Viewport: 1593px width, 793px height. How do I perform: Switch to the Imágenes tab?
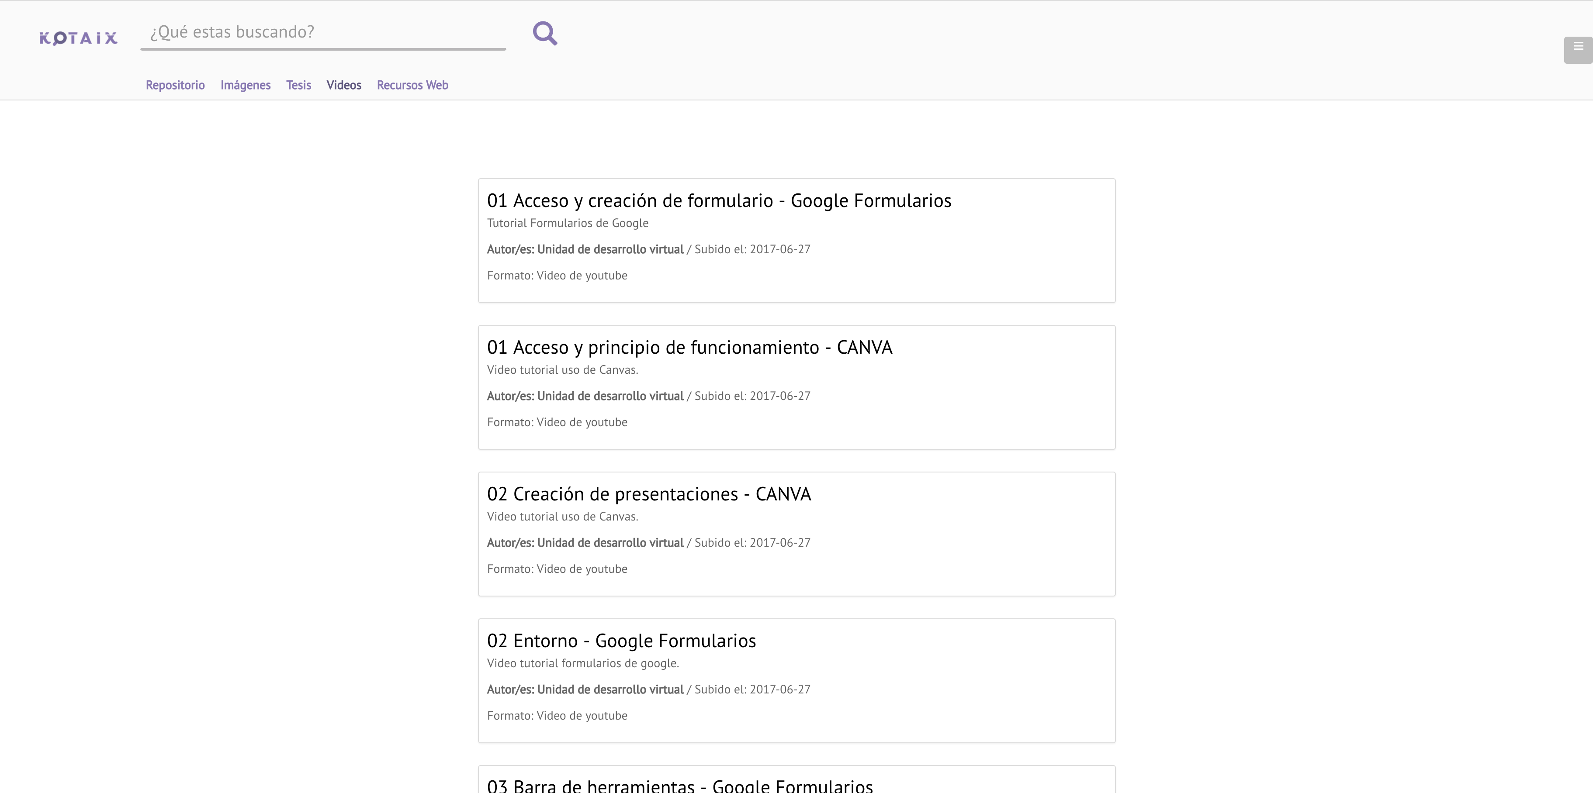(246, 85)
